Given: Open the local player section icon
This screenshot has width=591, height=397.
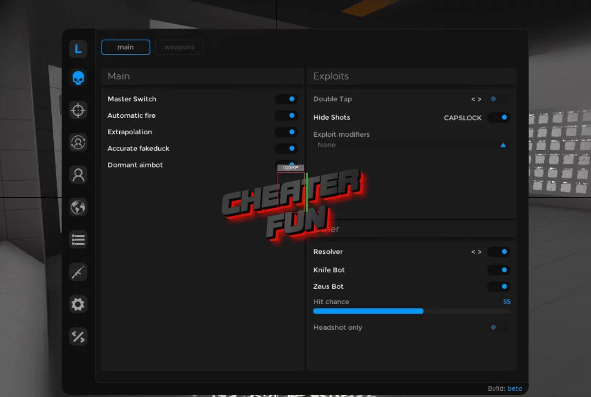Looking at the screenshot, I should click(x=78, y=174).
